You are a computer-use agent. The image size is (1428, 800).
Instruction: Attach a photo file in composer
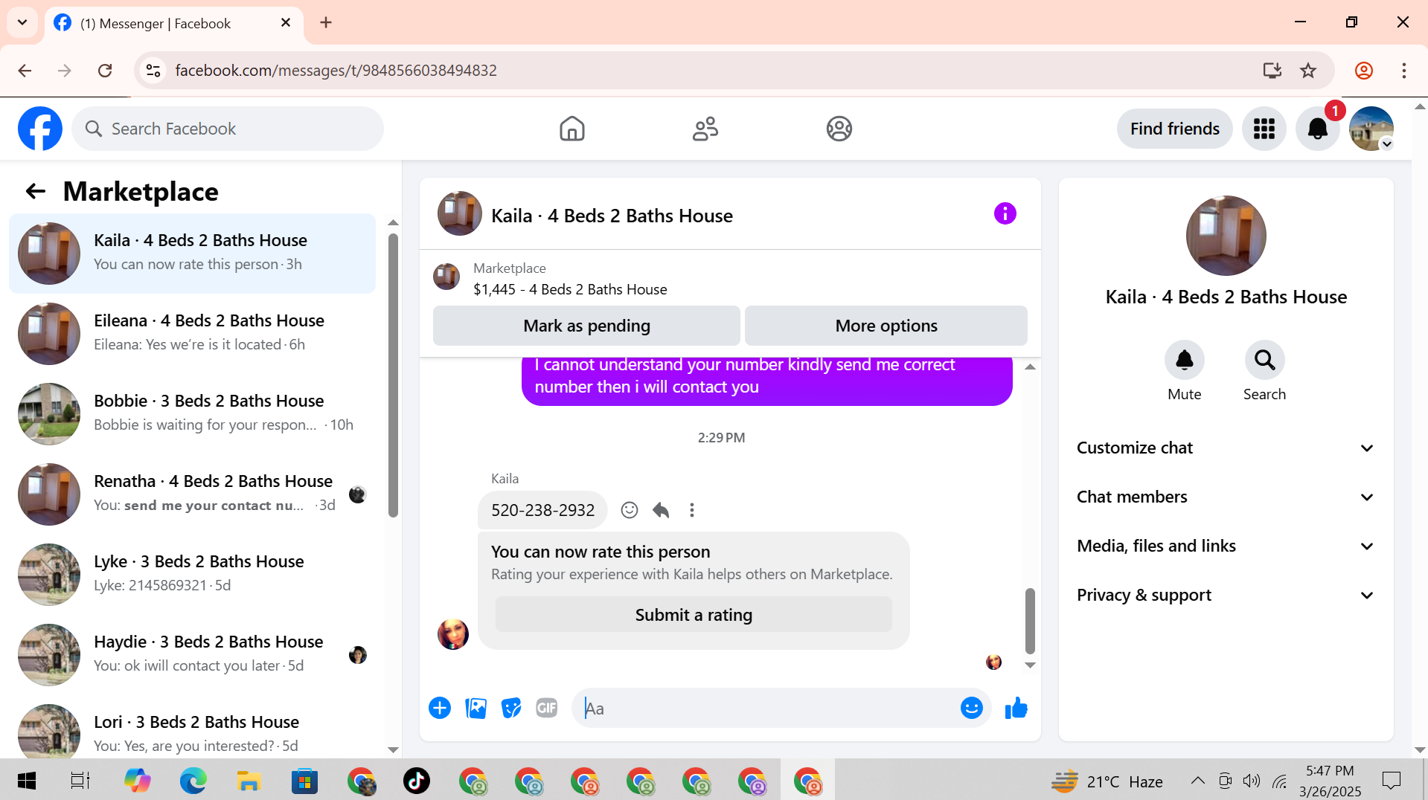click(x=476, y=709)
